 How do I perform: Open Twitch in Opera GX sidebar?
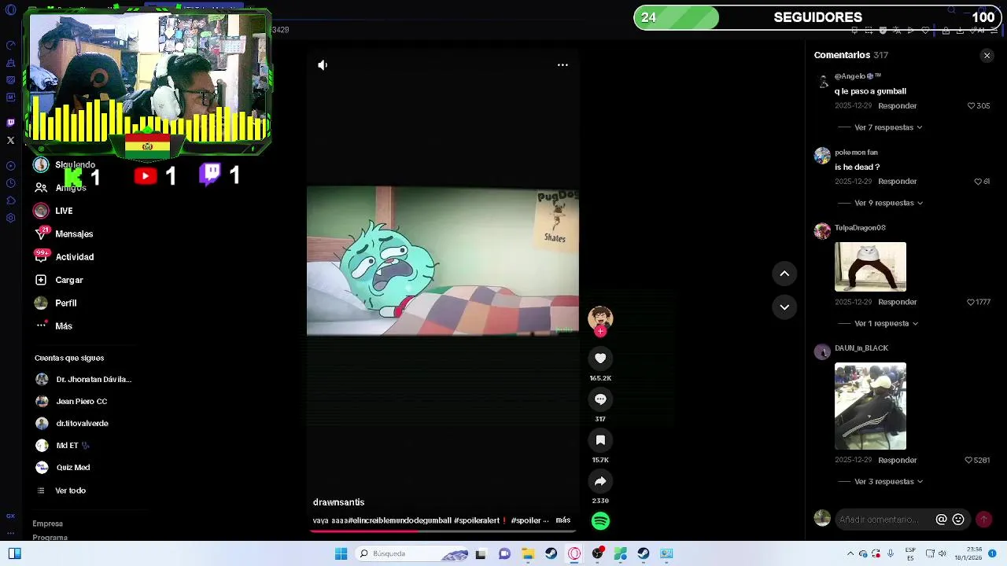pos(11,123)
